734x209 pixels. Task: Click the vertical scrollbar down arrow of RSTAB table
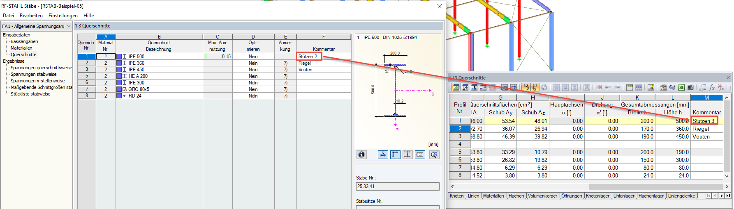[727, 176]
